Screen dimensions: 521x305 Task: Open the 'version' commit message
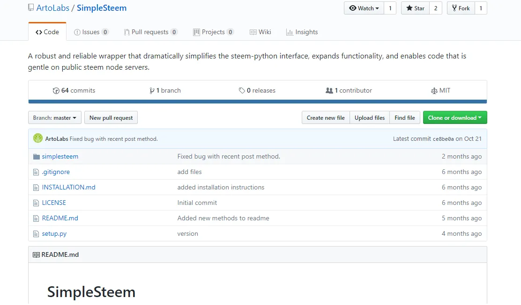click(x=188, y=233)
